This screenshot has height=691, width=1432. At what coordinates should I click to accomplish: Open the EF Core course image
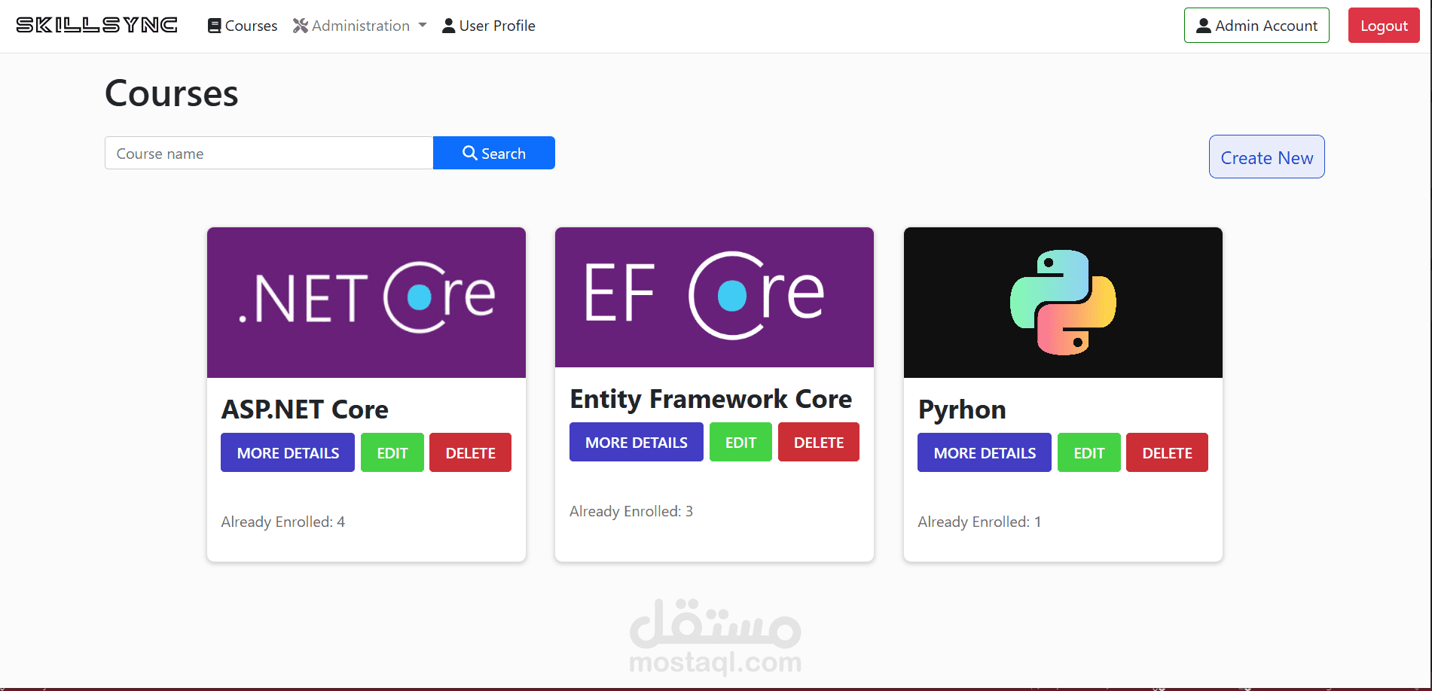coord(714,297)
